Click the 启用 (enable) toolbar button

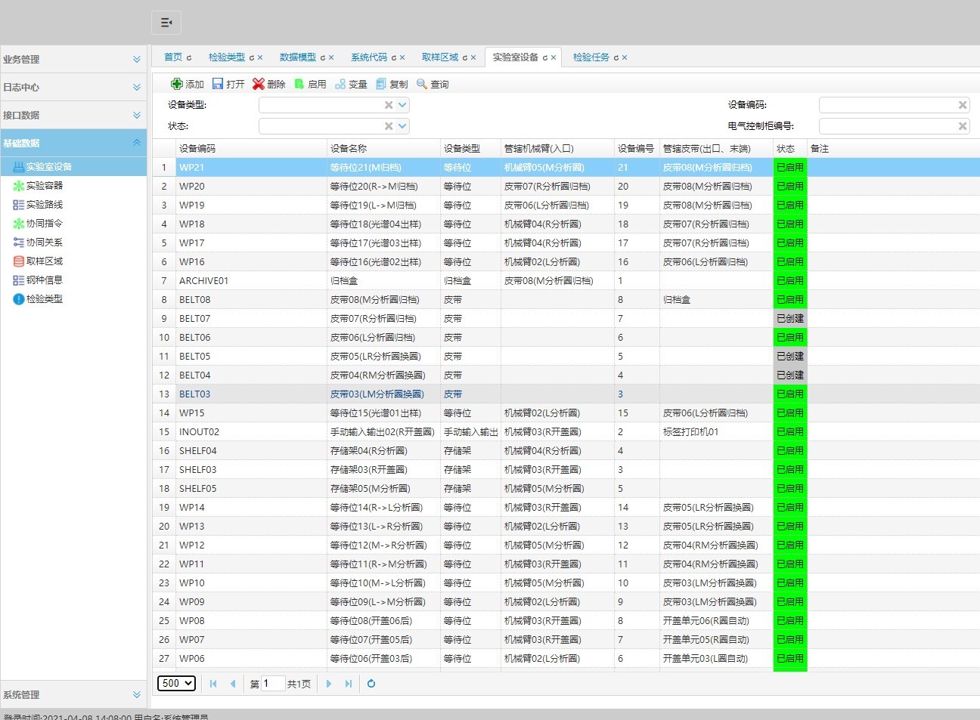coord(310,84)
